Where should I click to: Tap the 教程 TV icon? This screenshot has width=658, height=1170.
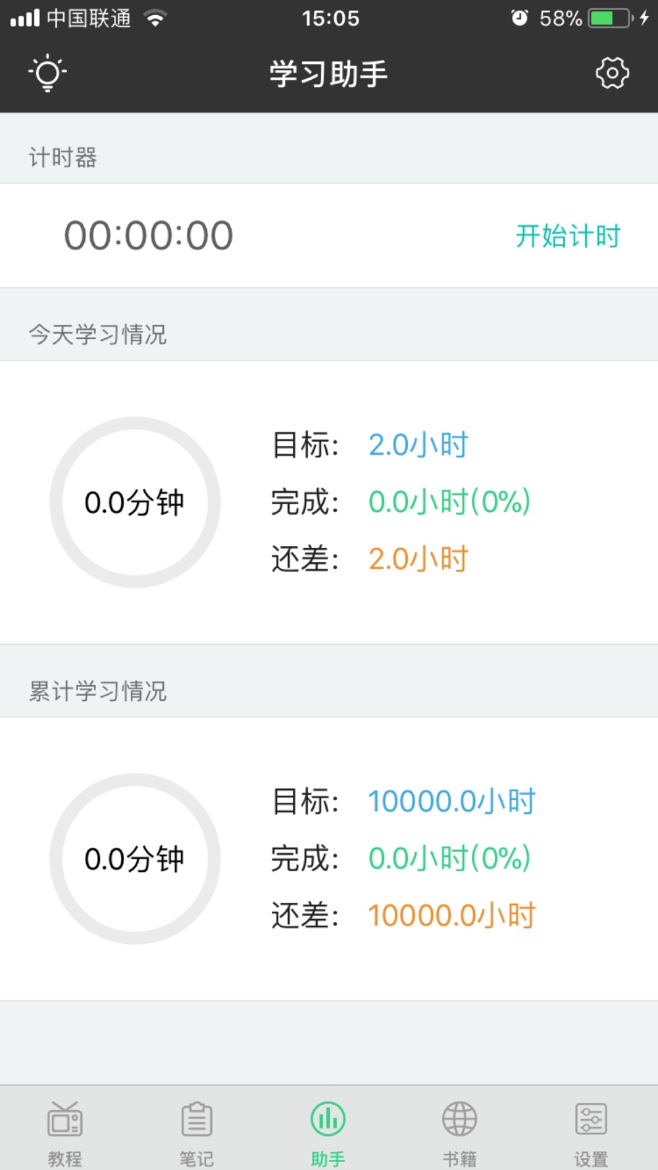[64, 1119]
